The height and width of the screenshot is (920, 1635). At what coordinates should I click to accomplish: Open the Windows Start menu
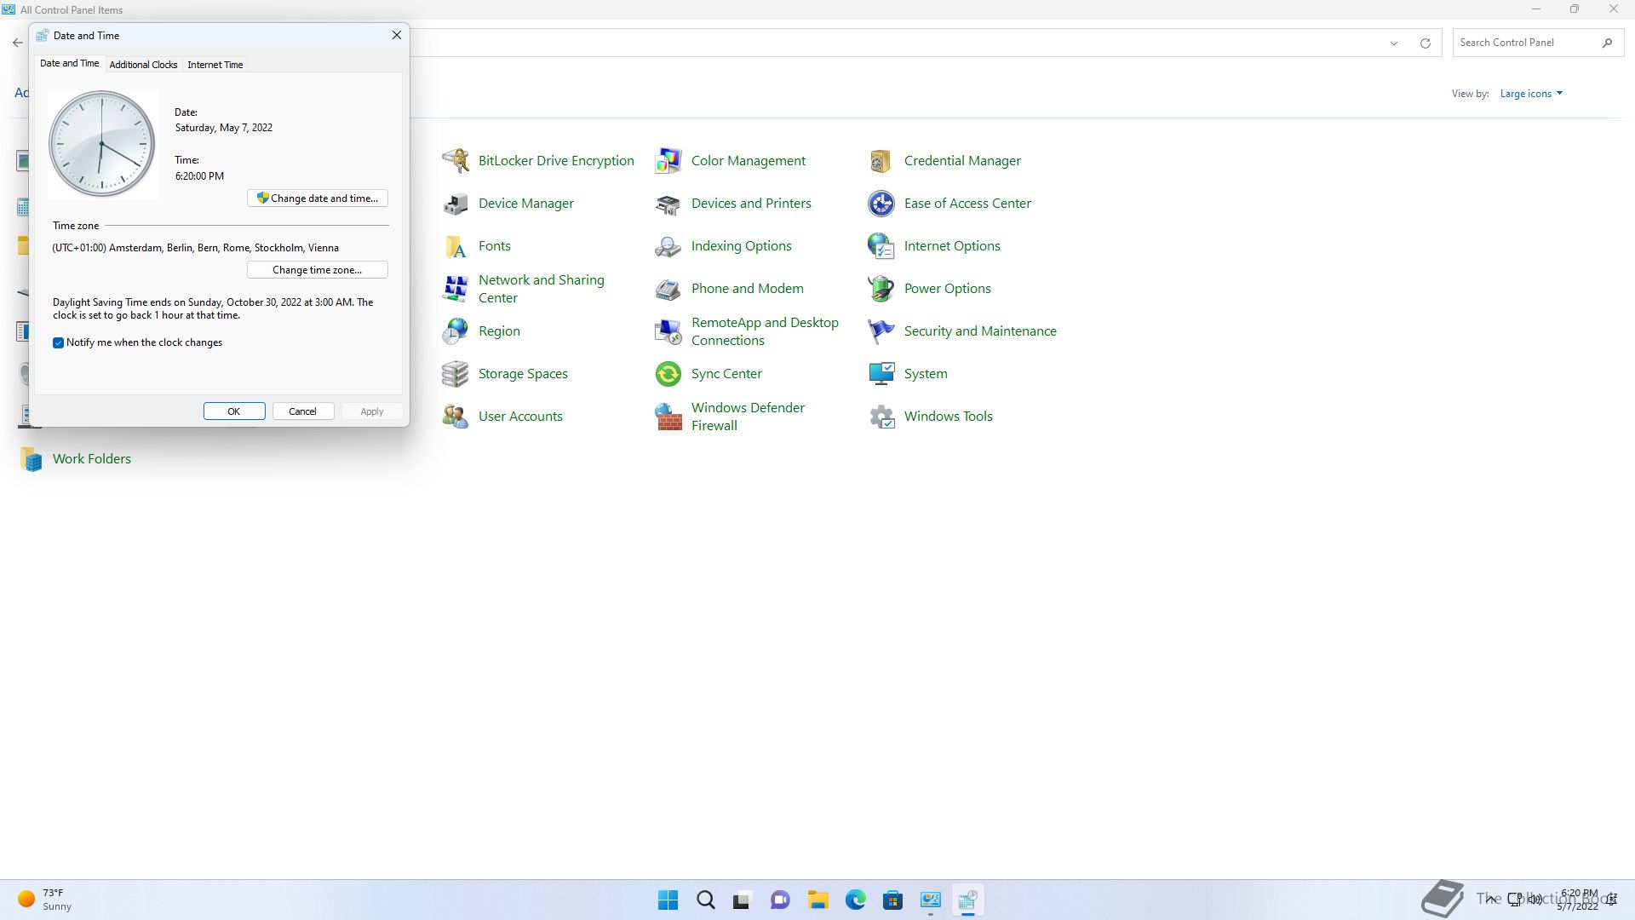coord(668,900)
